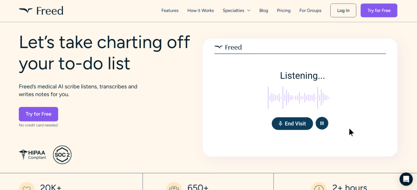Navigate to the Pricing page
This screenshot has width=417, height=190.
tap(283, 11)
